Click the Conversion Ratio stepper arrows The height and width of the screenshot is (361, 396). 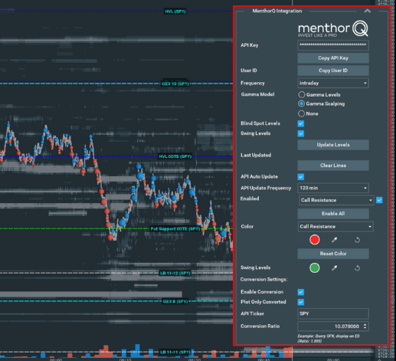[365, 327]
